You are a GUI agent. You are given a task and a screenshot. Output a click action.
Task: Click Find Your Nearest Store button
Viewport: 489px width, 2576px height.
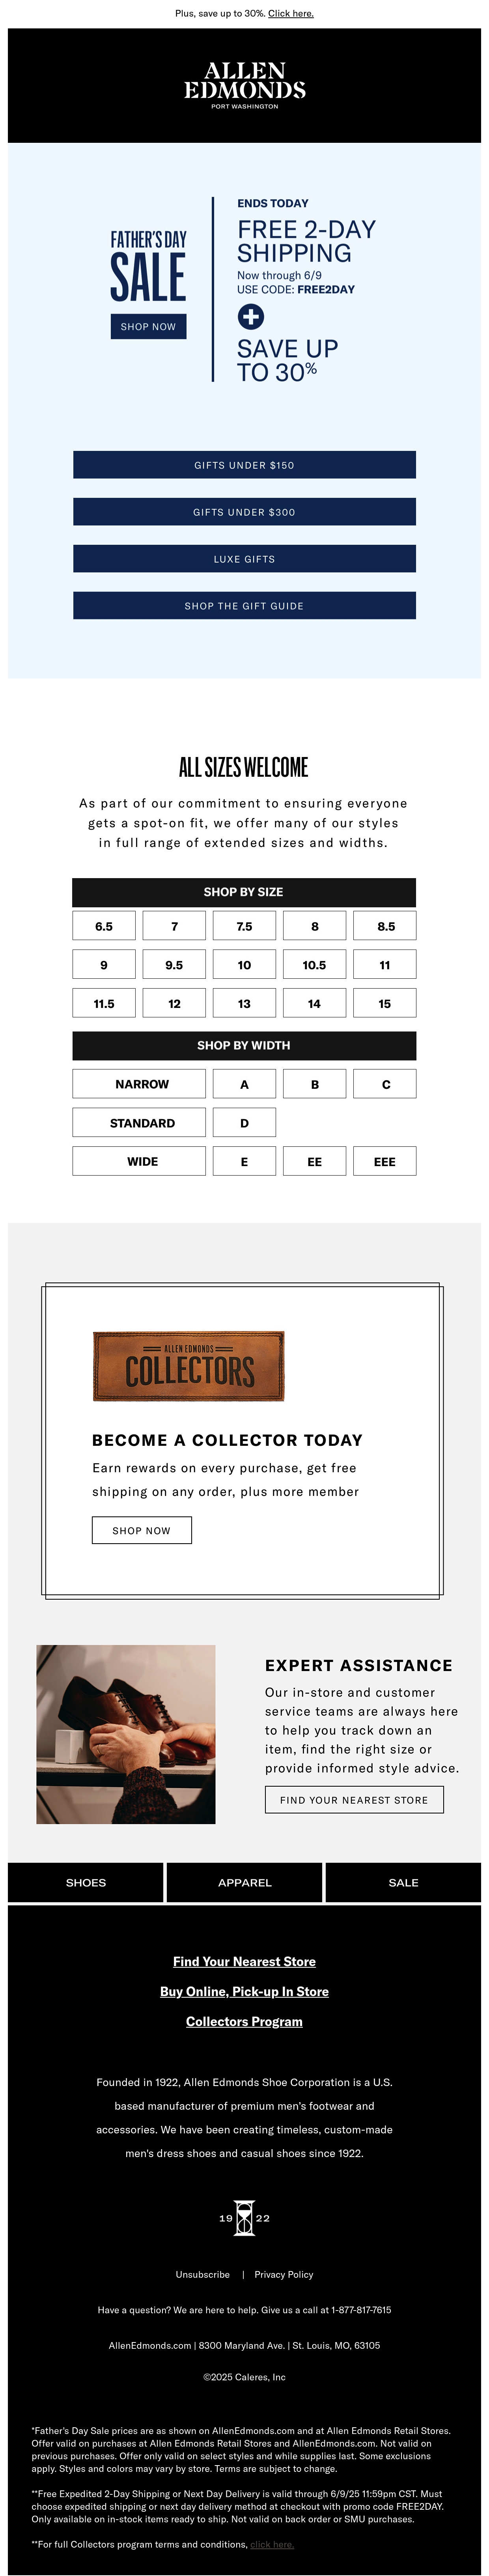click(x=354, y=1799)
